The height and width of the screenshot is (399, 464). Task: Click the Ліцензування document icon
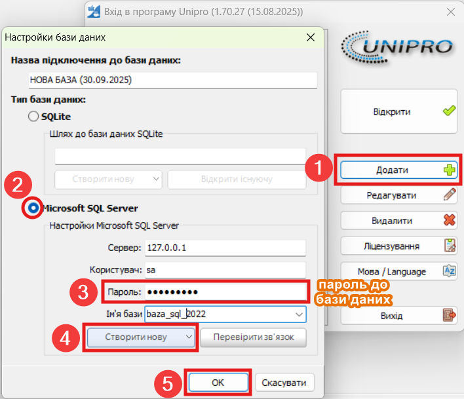(449, 246)
